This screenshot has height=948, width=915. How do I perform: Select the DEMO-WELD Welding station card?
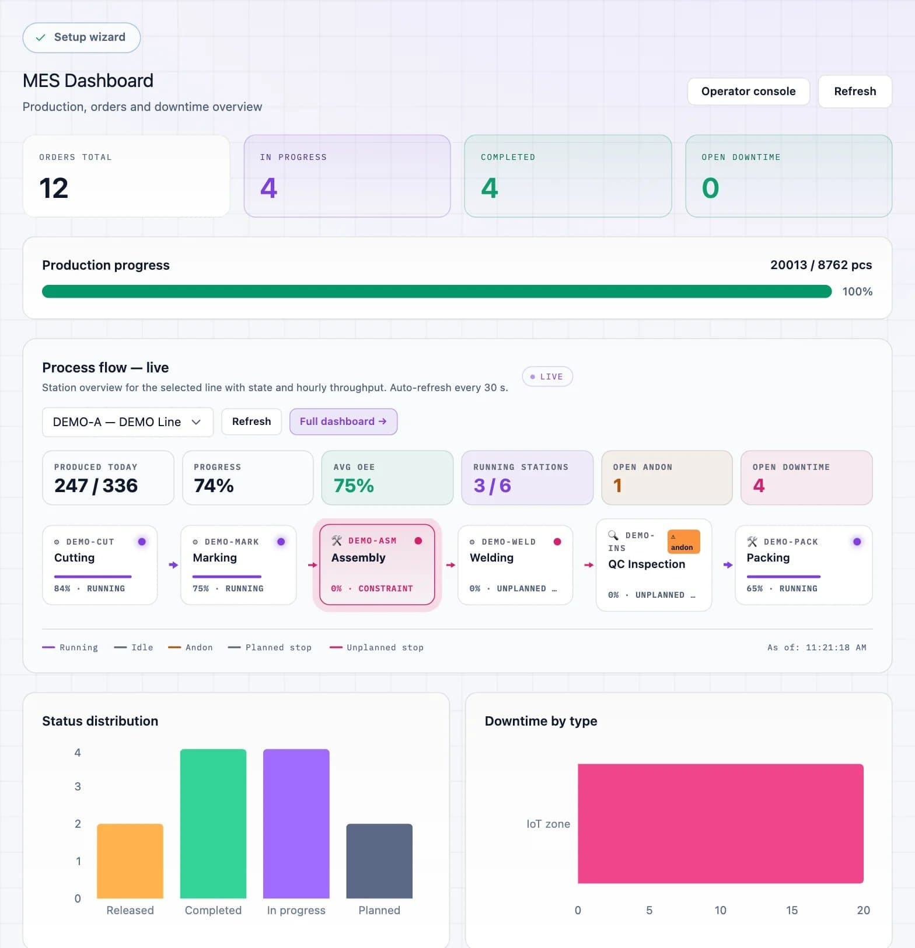point(515,565)
